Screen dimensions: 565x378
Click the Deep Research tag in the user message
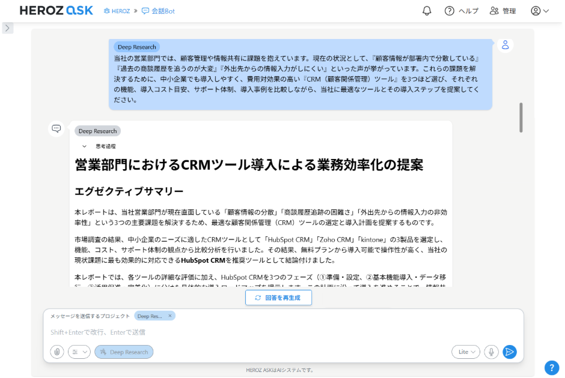[x=136, y=47]
